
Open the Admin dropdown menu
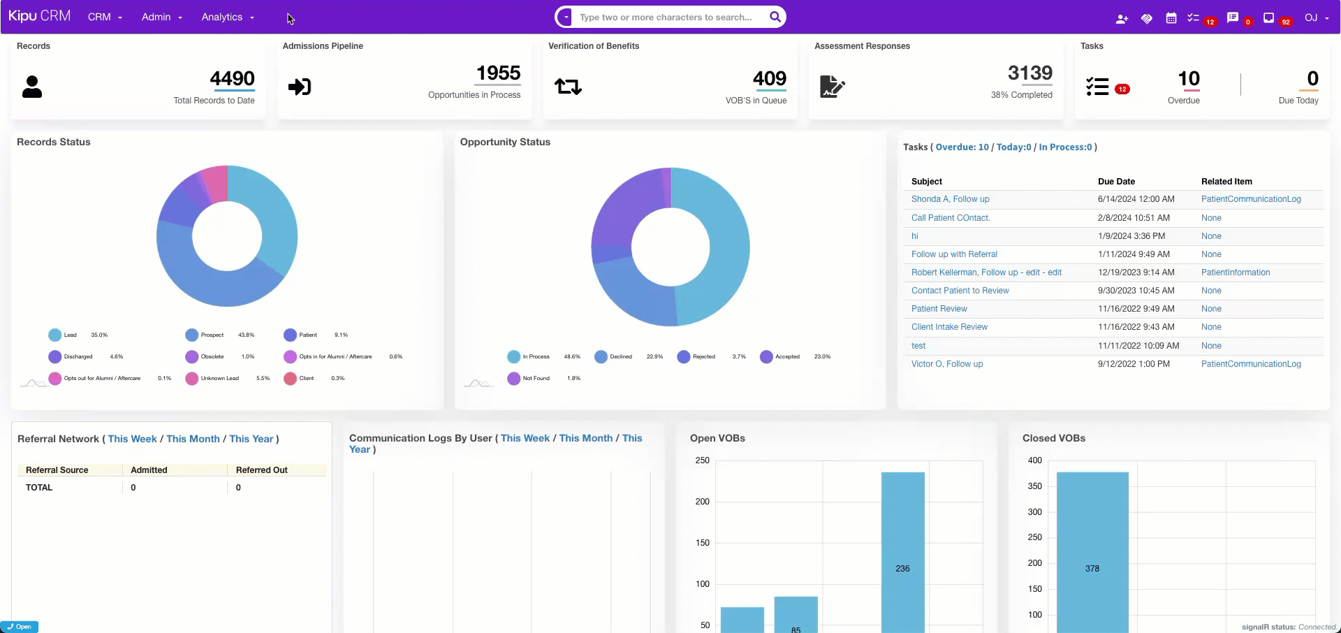pyautogui.click(x=161, y=17)
